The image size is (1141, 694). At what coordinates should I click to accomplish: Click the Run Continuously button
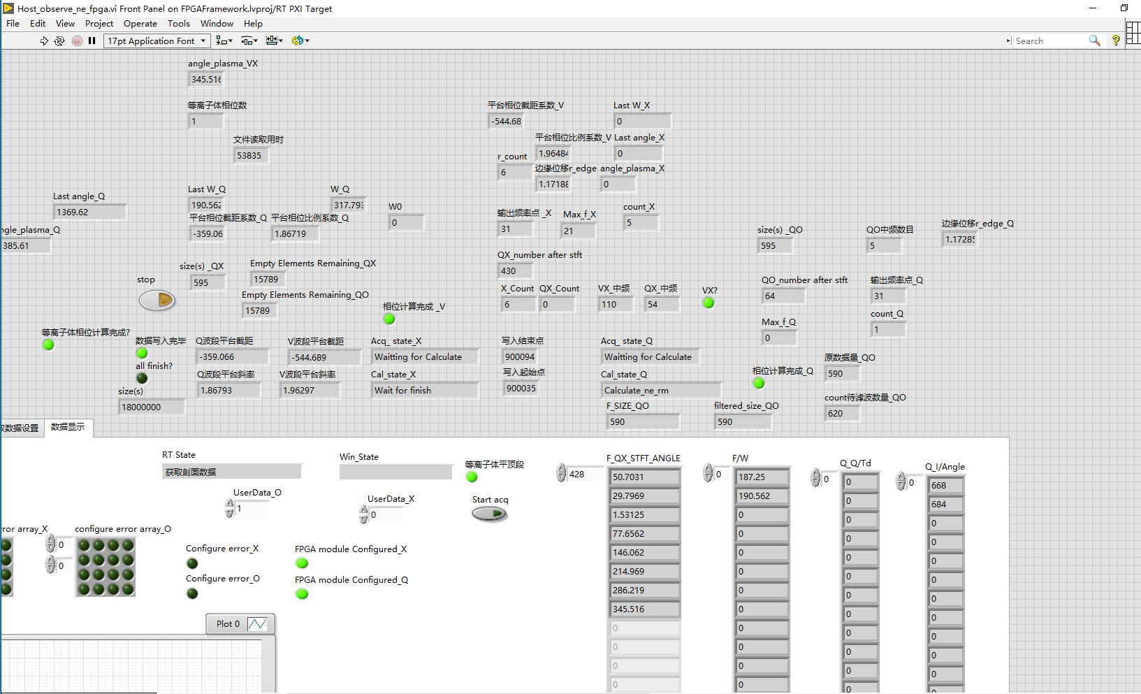(x=59, y=41)
